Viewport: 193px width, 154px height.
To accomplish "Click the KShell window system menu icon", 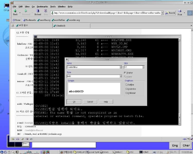I will coord(35,37).
